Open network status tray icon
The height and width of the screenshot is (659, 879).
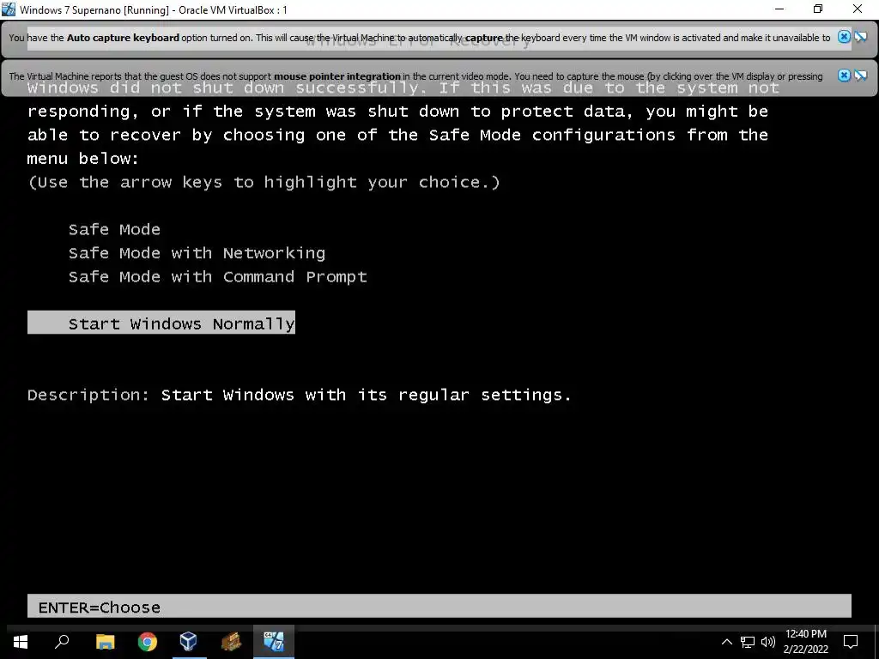(x=748, y=642)
